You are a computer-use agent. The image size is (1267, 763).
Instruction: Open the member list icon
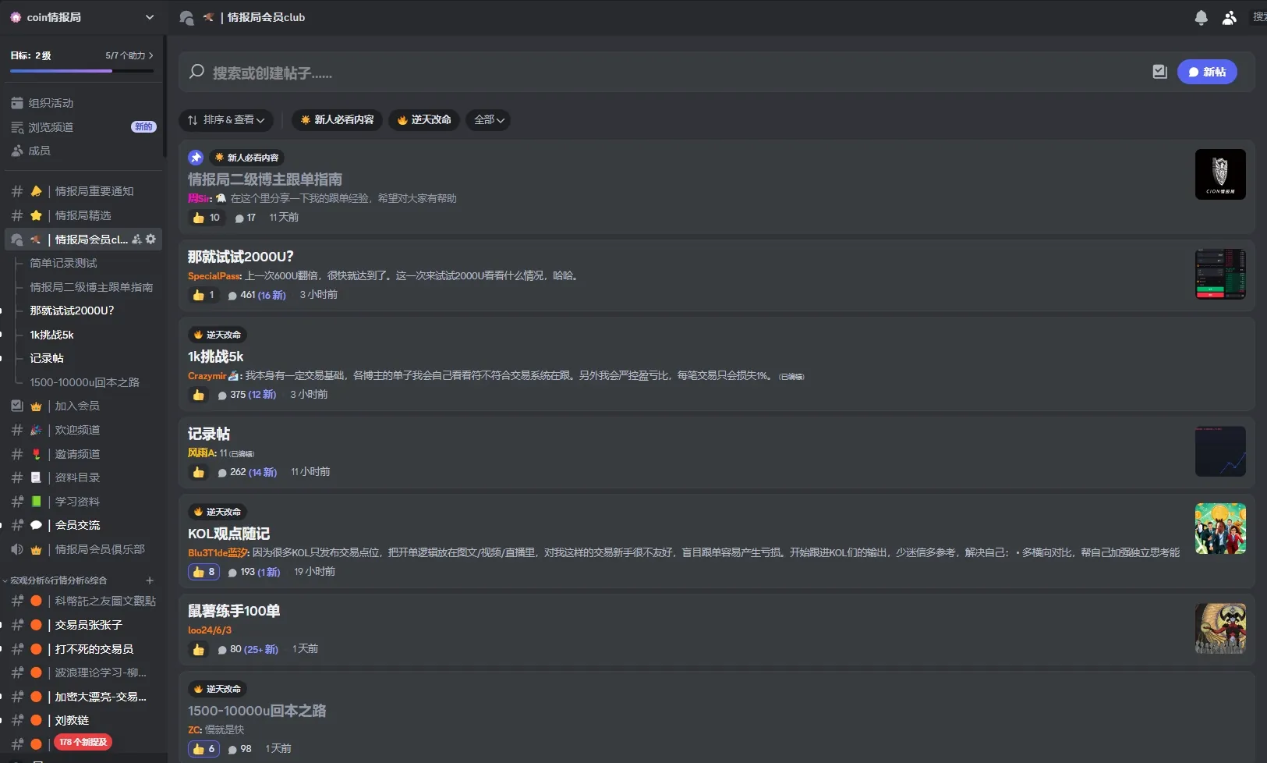coord(1229,17)
